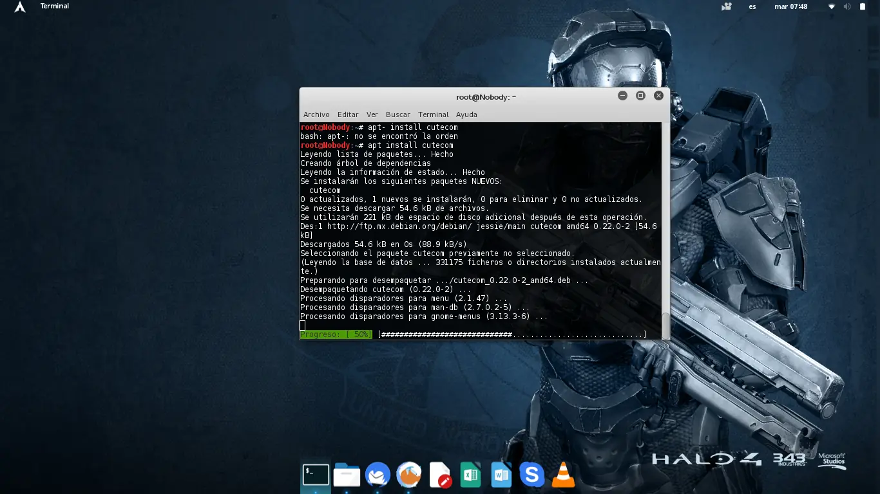This screenshot has height=494, width=880.
Task: Click the Wi-Fi network status icon
Action: click(832, 6)
